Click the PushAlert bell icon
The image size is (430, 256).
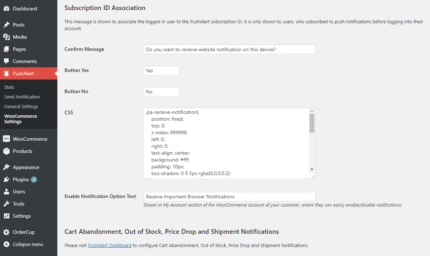pyautogui.click(x=6, y=73)
